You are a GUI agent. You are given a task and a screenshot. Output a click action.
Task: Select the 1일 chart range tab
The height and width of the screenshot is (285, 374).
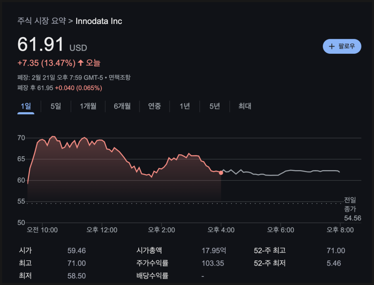pyautogui.click(x=26, y=106)
